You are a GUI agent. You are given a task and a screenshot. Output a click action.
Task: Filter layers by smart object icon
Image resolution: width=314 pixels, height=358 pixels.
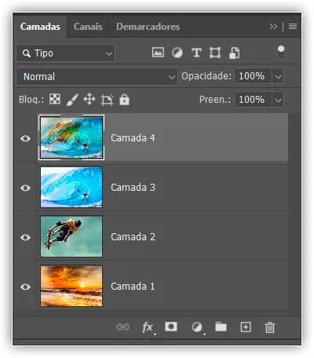[234, 53]
